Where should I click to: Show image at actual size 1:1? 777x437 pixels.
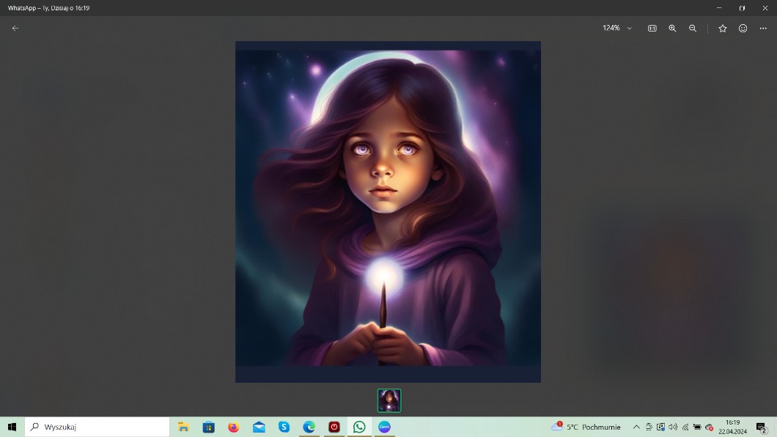pyautogui.click(x=652, y=28)
